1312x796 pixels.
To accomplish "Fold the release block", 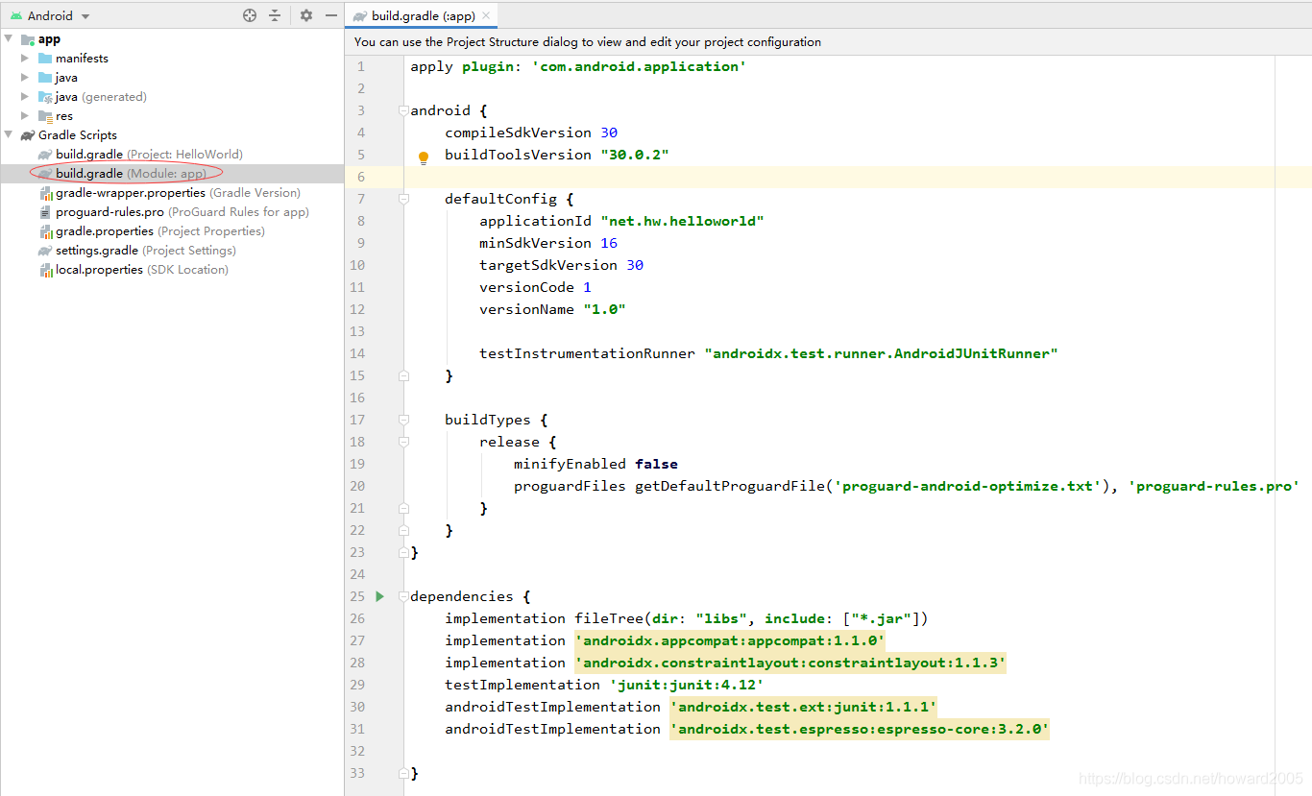I will point(403,442).
